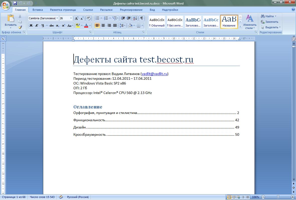Click the Найти button

pyautogui.click(x=268, y=16)
